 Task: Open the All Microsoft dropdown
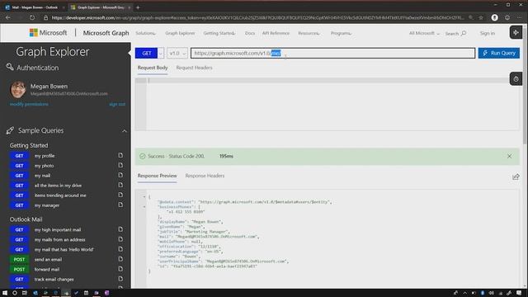tap(424, 33)
